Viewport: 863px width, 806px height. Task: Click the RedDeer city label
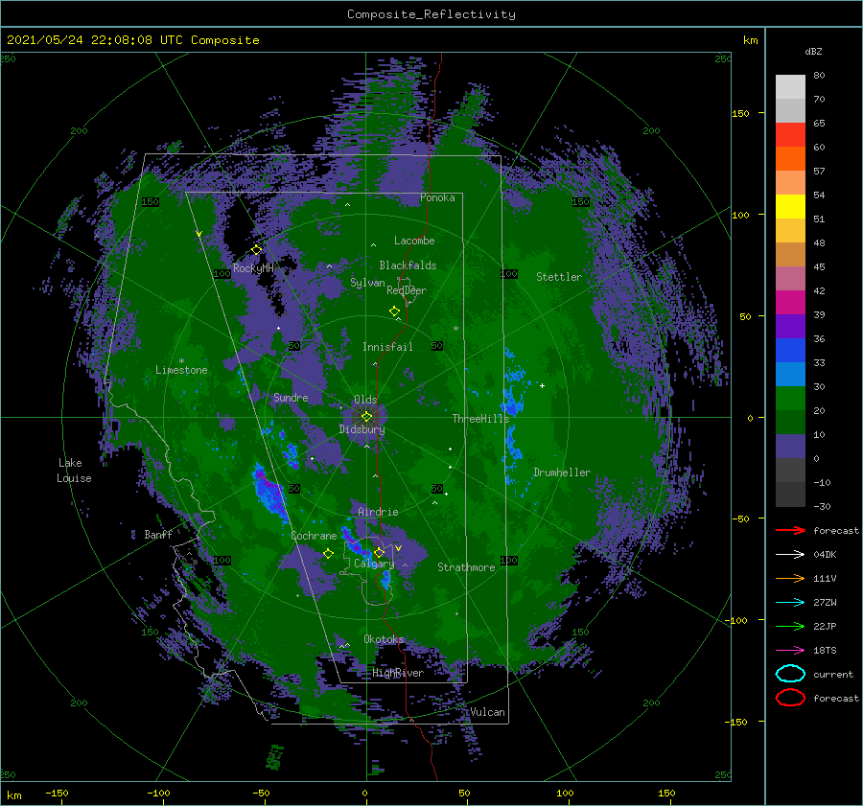click(x=407, y=290)
